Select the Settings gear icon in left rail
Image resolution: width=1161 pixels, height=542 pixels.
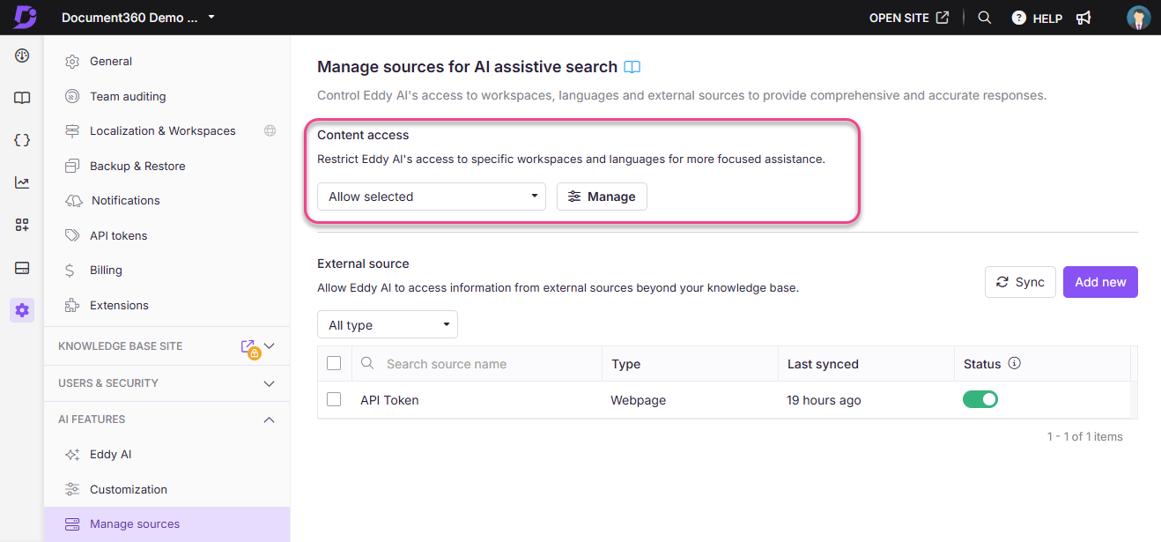pos(22,310)
